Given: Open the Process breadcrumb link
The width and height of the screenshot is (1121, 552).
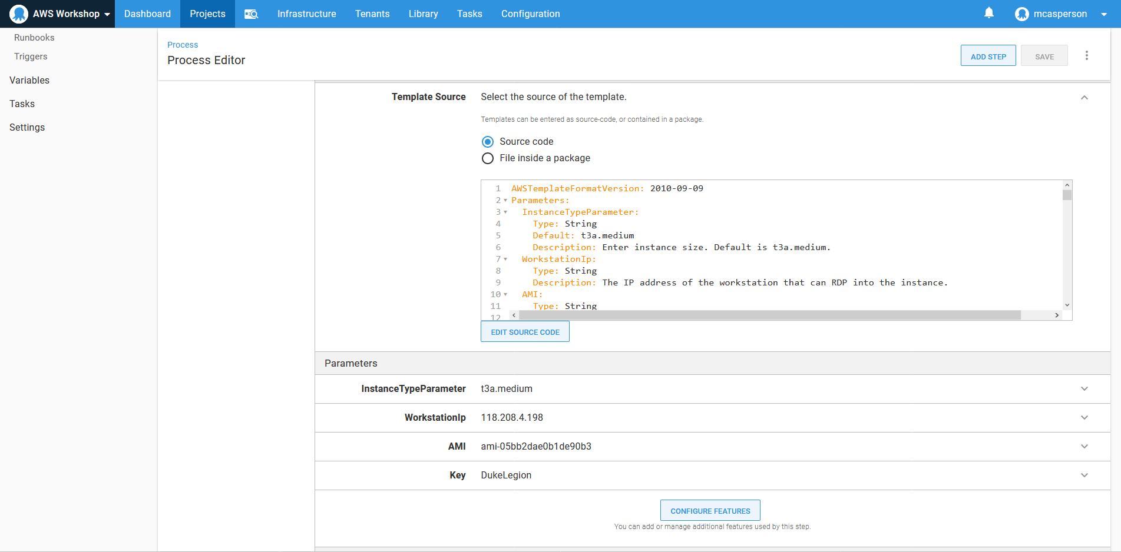Looking at the screenshot, I should [x=183, y=45].
